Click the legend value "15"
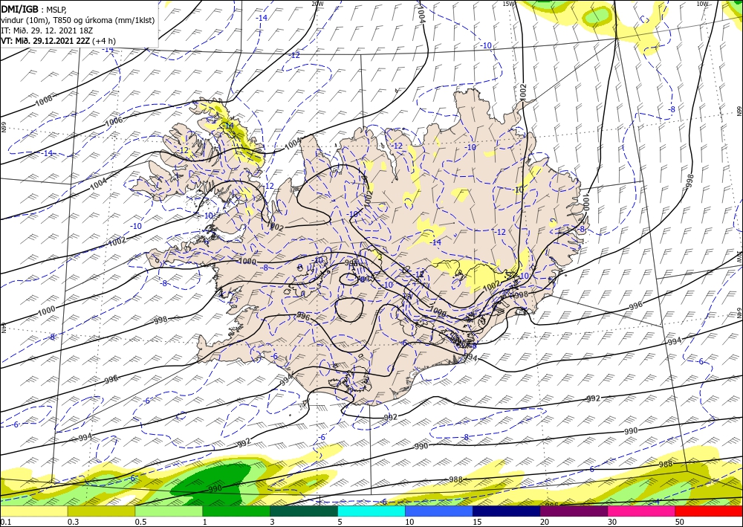Screen dimensions: 743x527 pos(477,522)
